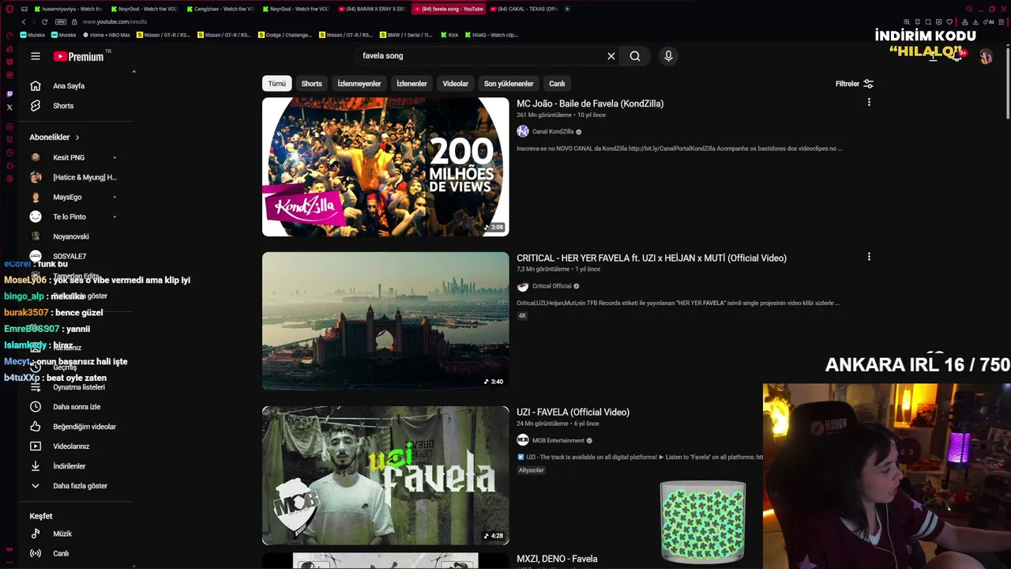Click the HER YER FAVELA video thumbnail
This screenshot has height=569, width=1011.
[x=385, y=321]
